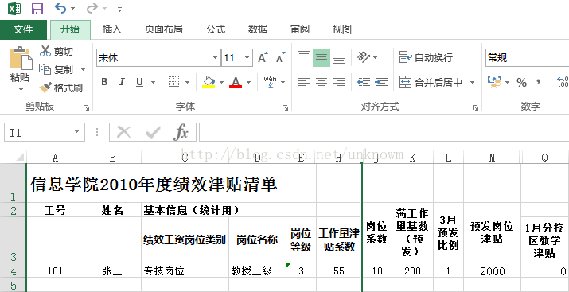This screenshot has width=569, height=292.
Task: Switch to the 审阅 ribbon tab
Action: tap(300, 29)
